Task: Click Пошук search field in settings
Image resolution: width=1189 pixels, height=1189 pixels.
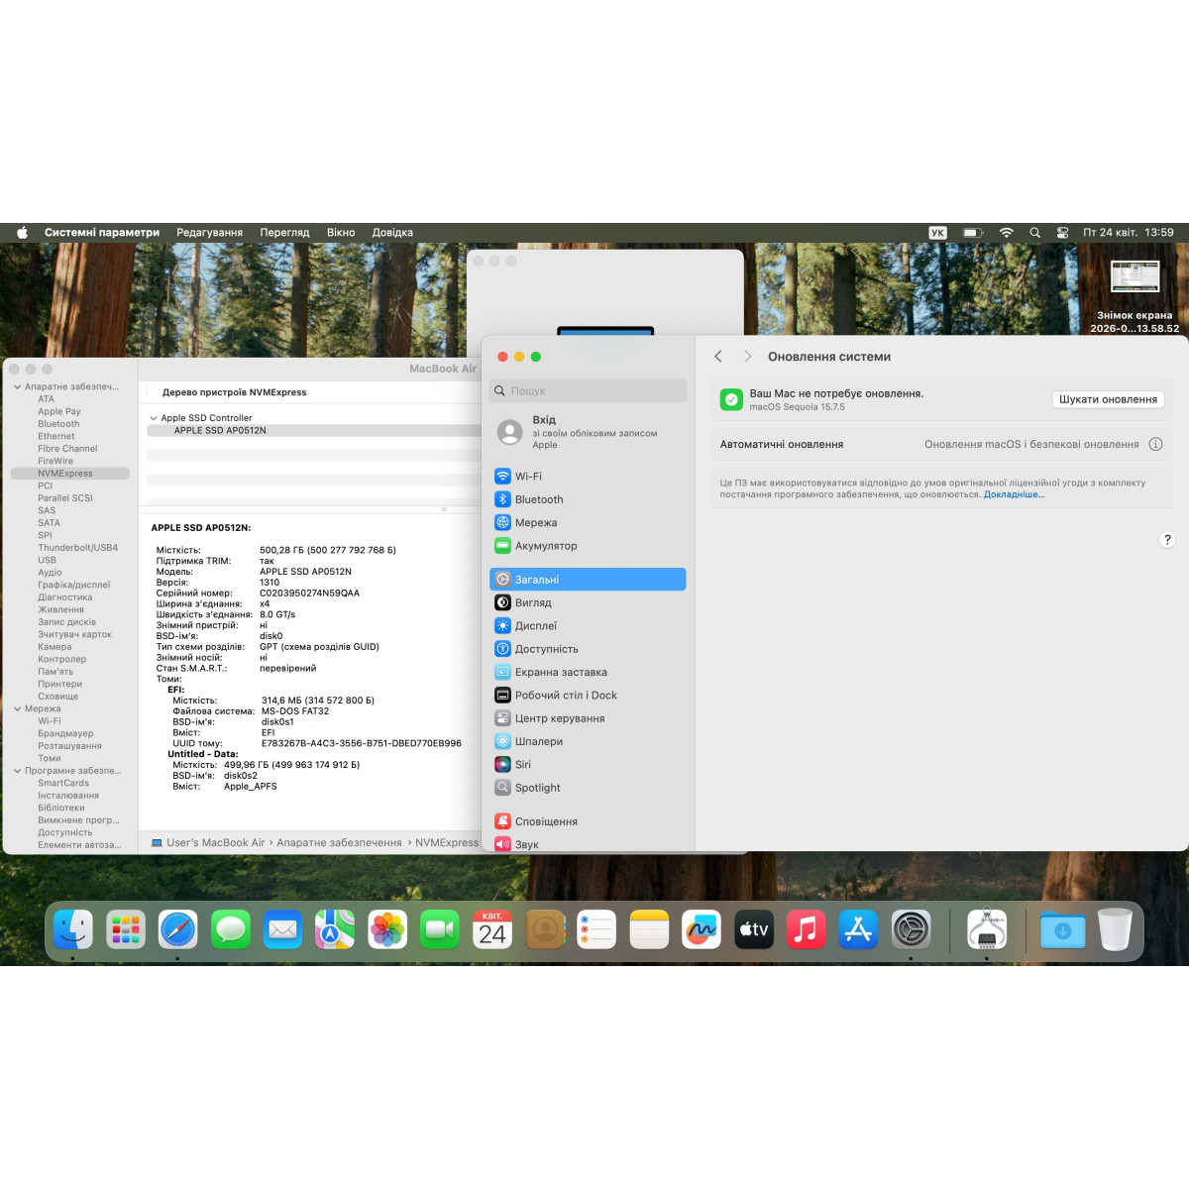Action: (590, 391)
